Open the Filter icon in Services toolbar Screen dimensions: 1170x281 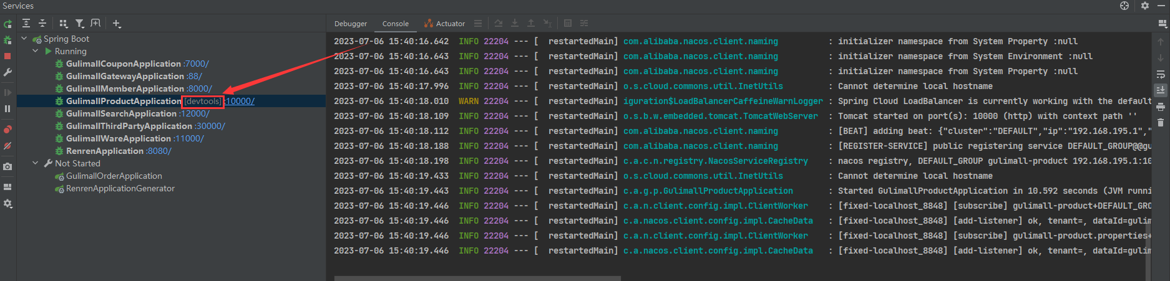pyautogui.click(x=80, y=24)
